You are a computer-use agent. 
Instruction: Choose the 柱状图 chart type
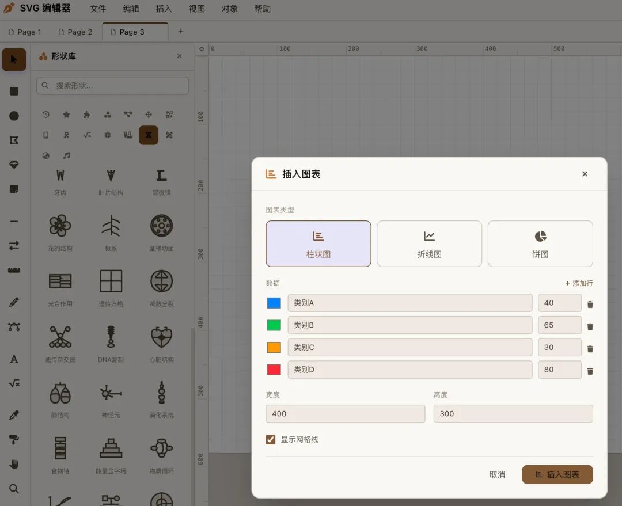click(318, 244)
